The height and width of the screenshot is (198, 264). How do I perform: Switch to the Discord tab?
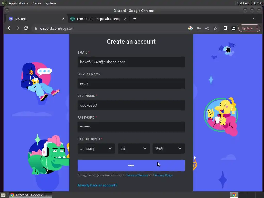(x=36, y=19)
